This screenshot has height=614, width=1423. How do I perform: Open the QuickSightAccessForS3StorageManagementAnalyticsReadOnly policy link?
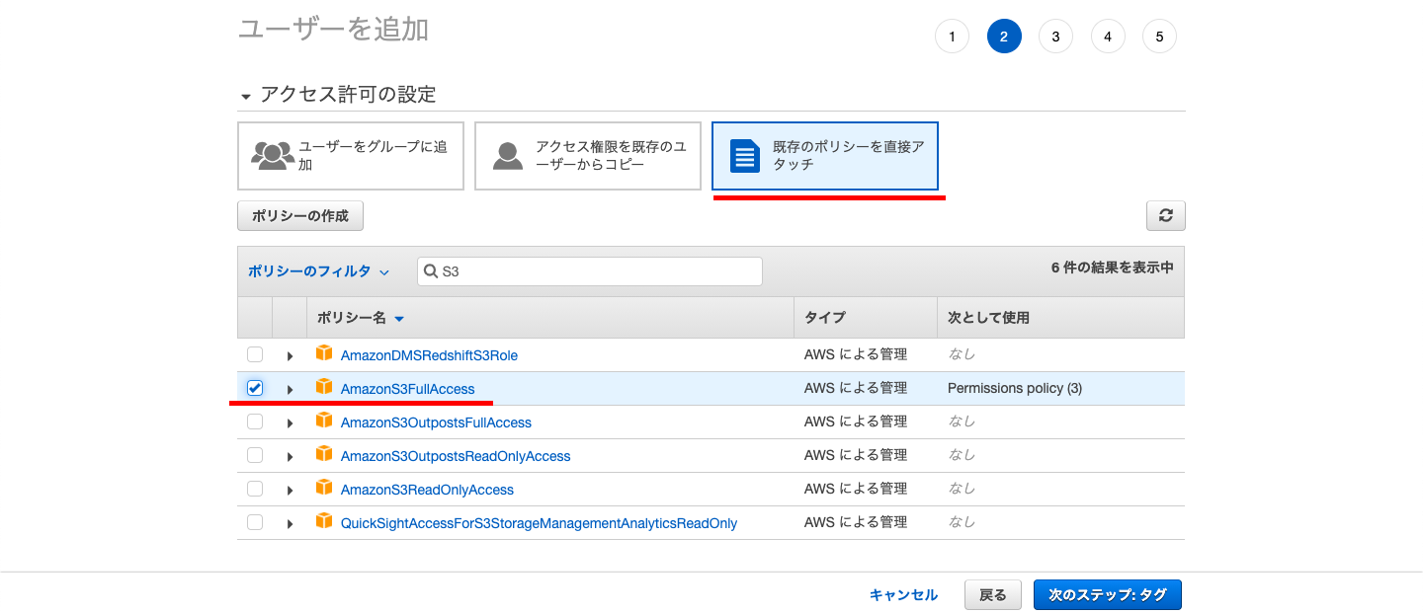539,523
